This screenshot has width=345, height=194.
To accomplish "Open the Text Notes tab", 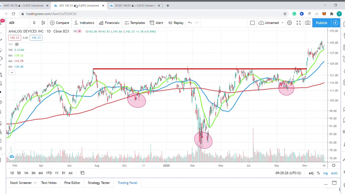I will 49,183.
